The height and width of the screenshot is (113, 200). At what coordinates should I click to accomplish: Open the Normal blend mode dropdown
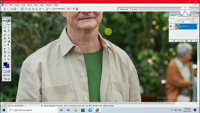coord(177,19)
